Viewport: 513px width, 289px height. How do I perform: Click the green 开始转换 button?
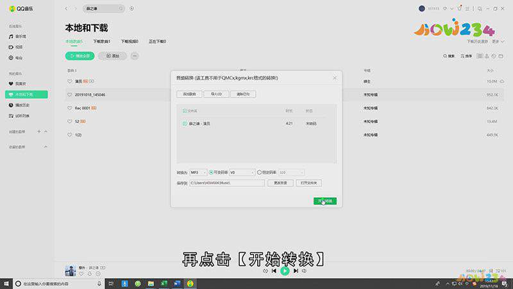(325, 201)
